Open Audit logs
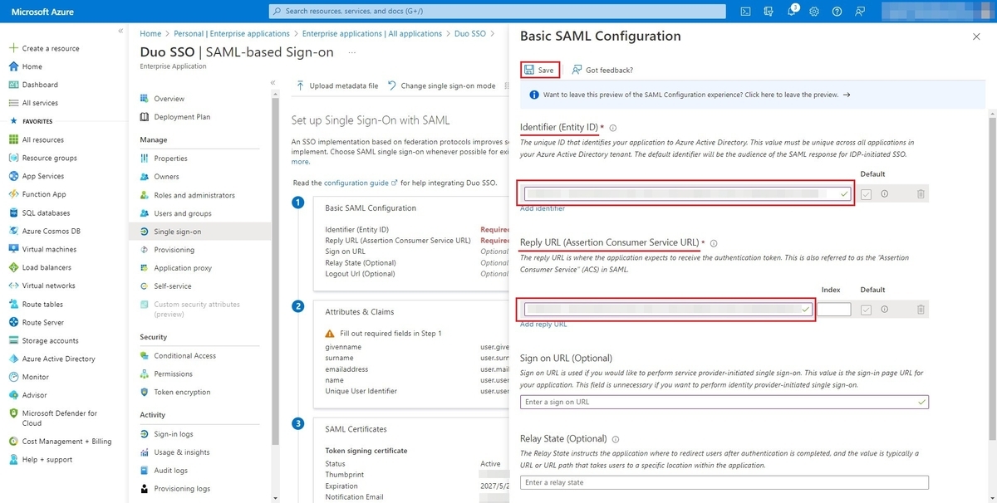The image size is (997, 503). [x=170, y=471]
